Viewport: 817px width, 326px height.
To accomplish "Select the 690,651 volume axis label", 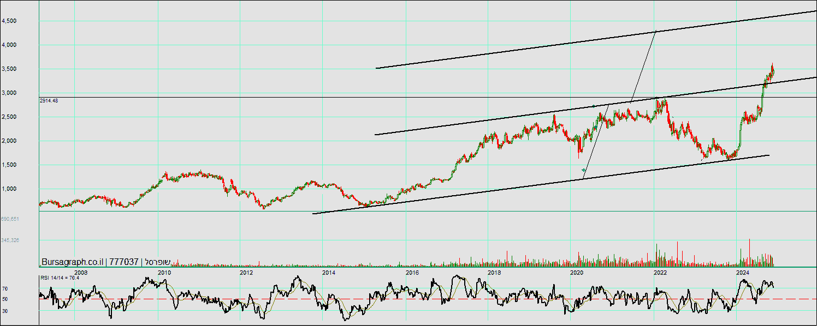I will coord(10,219).
